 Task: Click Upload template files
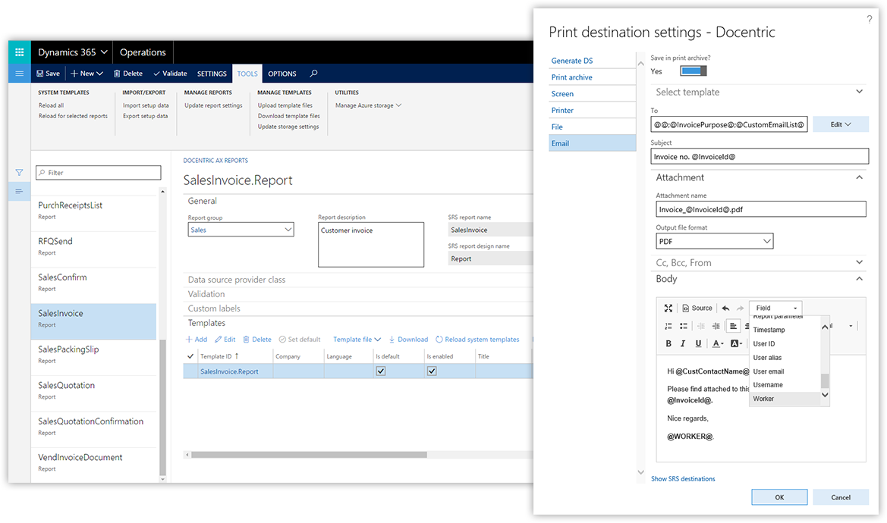(x=285, y=105)
